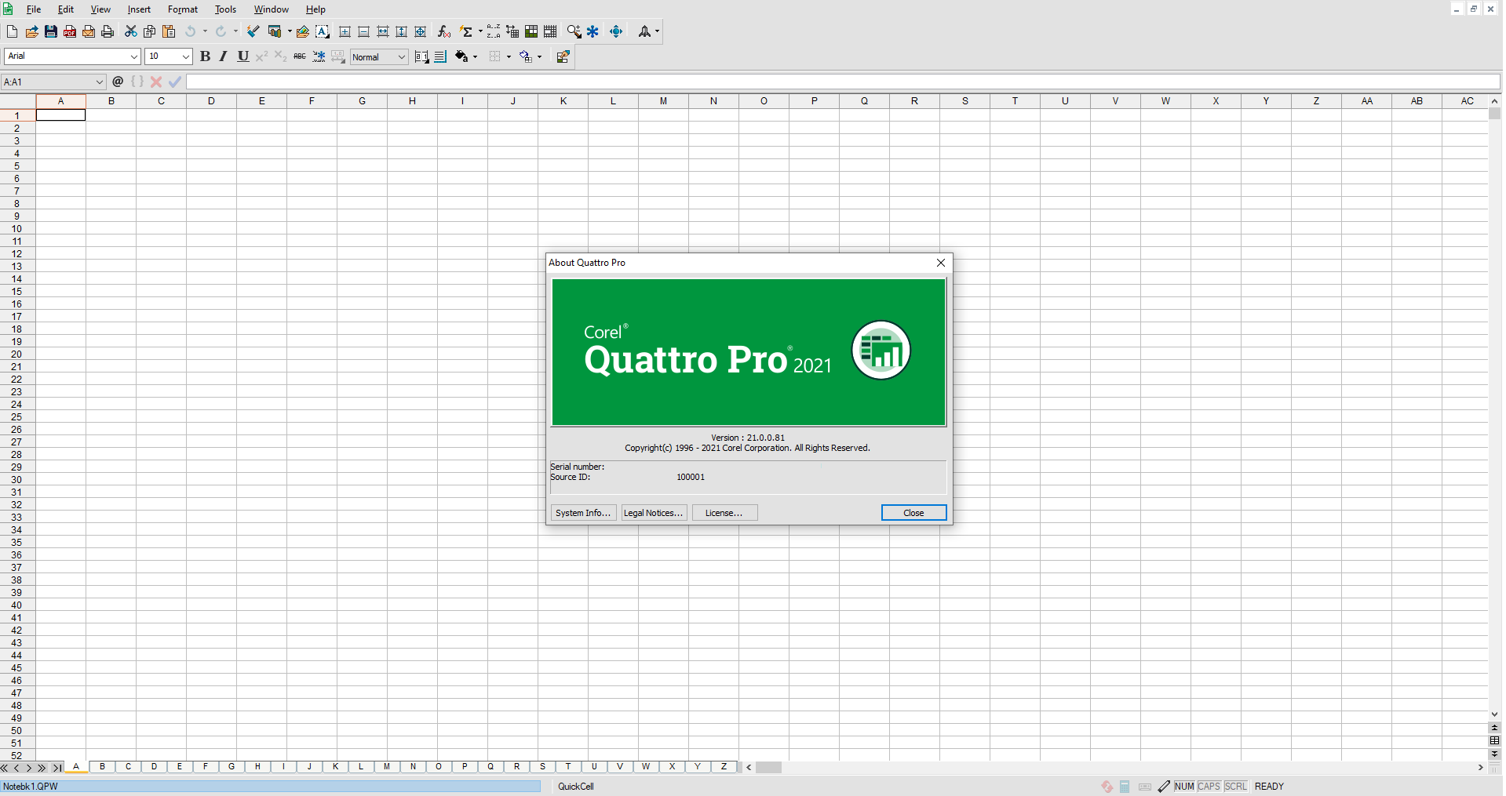Viewport: 1506px width, 796px height.
Task: Toggle bold formatting
Action: (205, 56)
